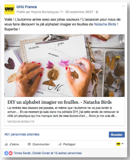Click the post timestamp 22 septembre, 09:27

pos(79,12)
